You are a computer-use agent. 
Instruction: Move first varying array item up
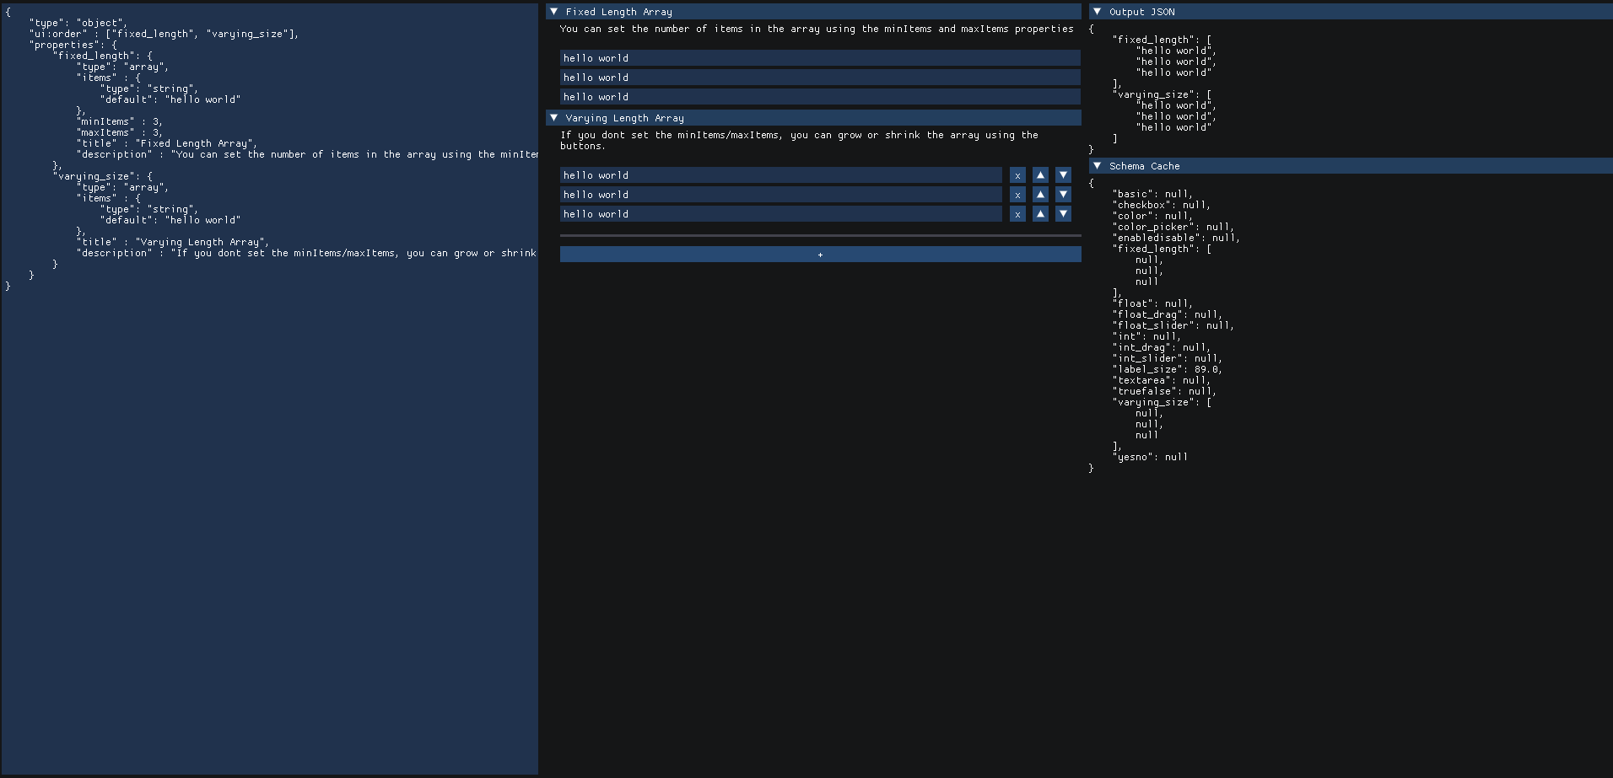click(1040, 175)
